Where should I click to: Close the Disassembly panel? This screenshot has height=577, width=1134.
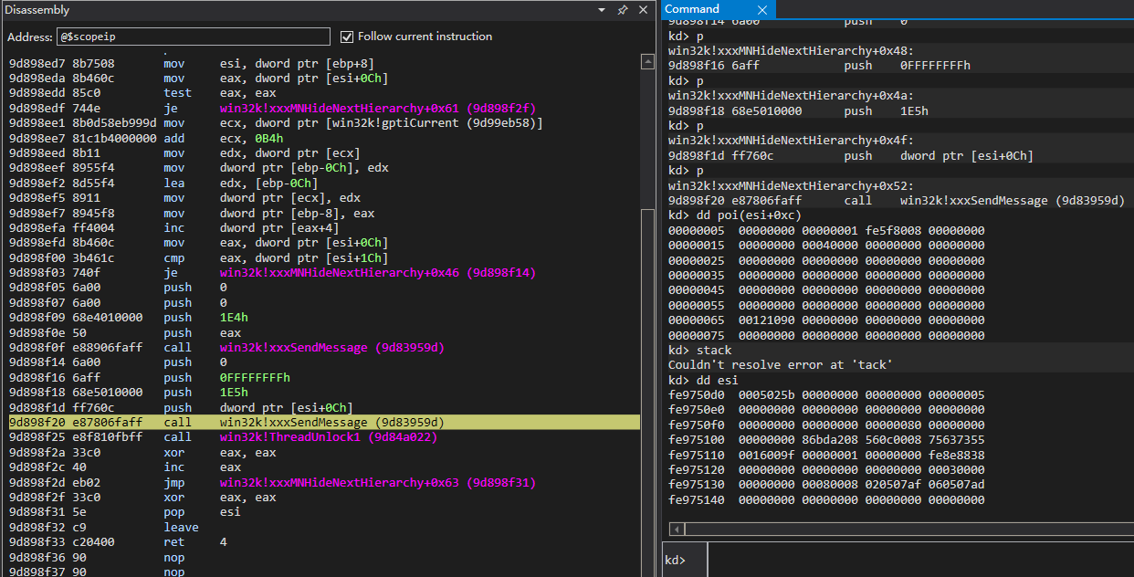645,9
